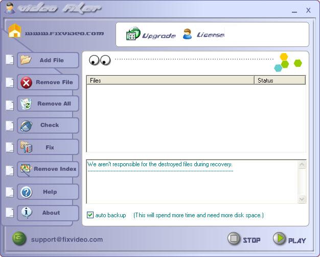320x257 pixels.
Task: Click the page icon beside Remove Index
Action: click(x=10, y=171)
